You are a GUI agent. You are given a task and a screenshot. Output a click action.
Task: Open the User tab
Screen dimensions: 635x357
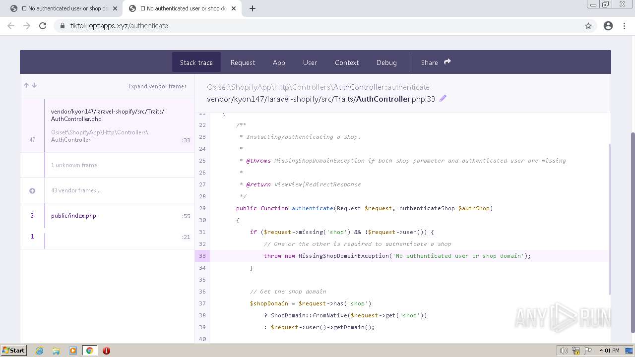310,62
